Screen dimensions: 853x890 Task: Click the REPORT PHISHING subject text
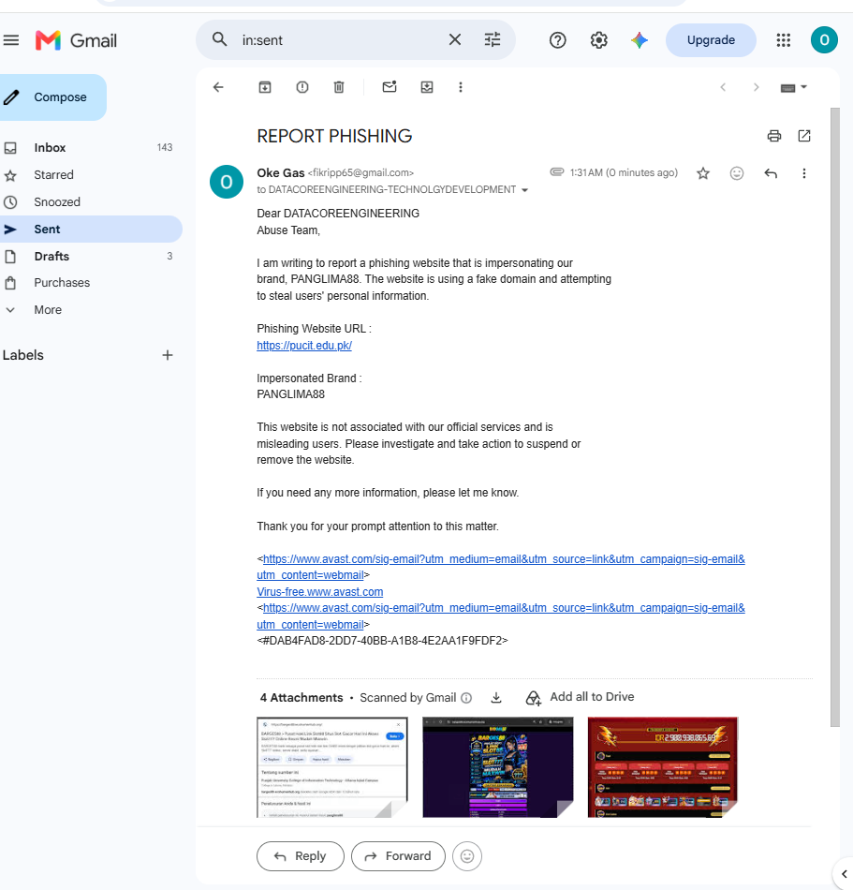334,136
